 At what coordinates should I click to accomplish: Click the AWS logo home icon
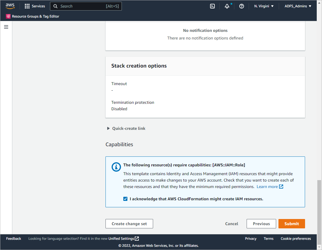coord(10,6)
